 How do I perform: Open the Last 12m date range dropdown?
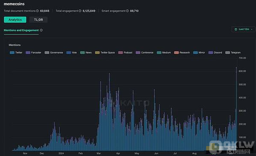pyautogui.click(x=244, y=29)
